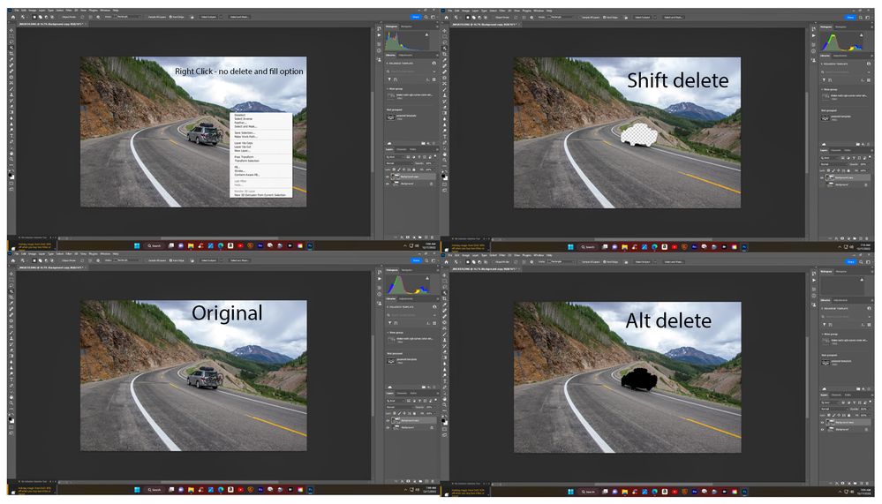Click Select and Mask button in Right Click options bar
Image resolution: width=882 pixels, height=504 pixels.
click(x=239, y=17)
